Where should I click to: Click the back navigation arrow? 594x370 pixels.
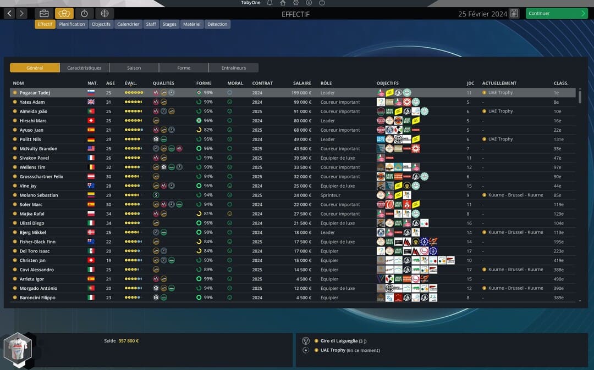9,14
